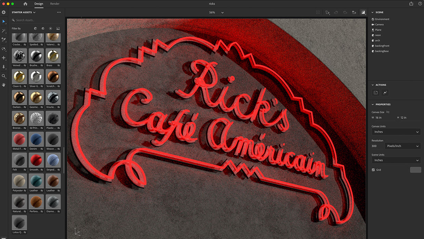The width and height of the screenshot is (424, 239).
Task: Filter assets by materials
Action: 43,29
